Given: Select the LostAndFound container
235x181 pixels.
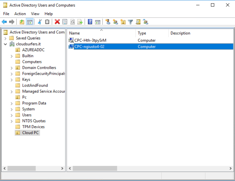Looking at the screenshot, I should pyautogui.click(x=35, y=85).
